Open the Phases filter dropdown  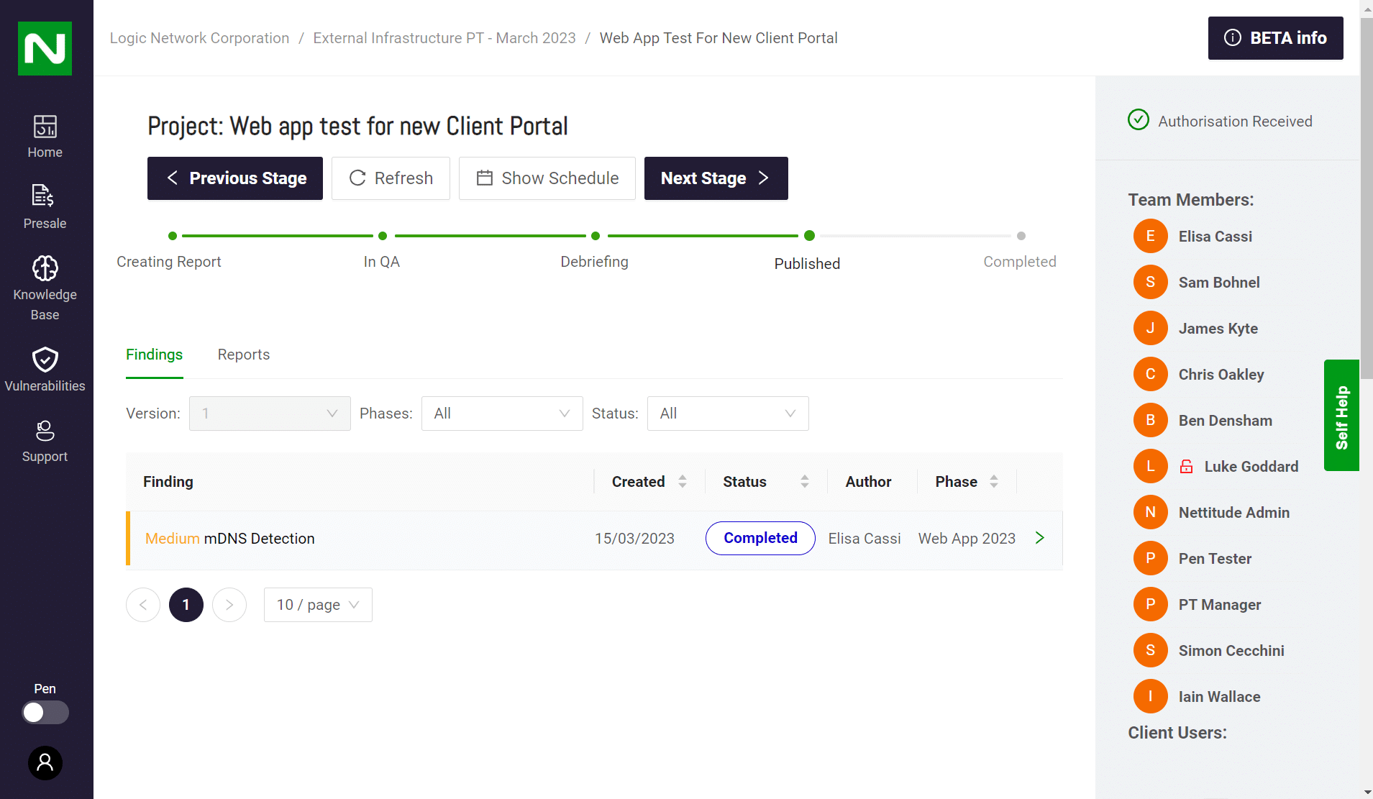(x=501, y=414)
